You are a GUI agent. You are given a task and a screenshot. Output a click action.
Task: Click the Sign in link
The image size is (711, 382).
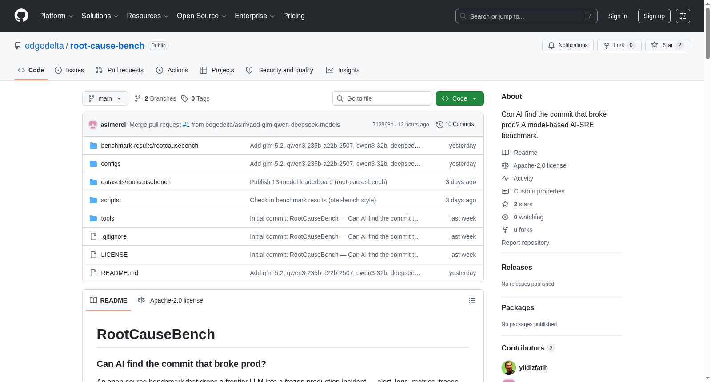point(618,16)
